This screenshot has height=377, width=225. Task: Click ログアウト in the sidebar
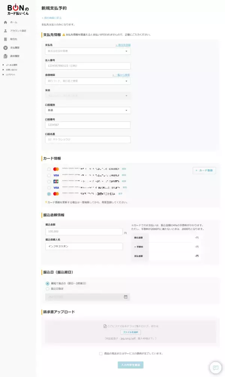[10, 75]
